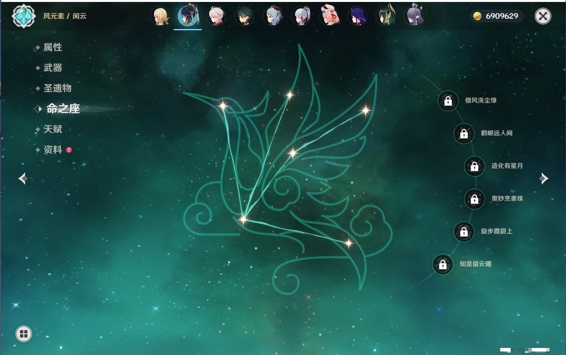Open the 属性 attributes page
The width and height of the screenshot is (566, 355).
(53, 47)
